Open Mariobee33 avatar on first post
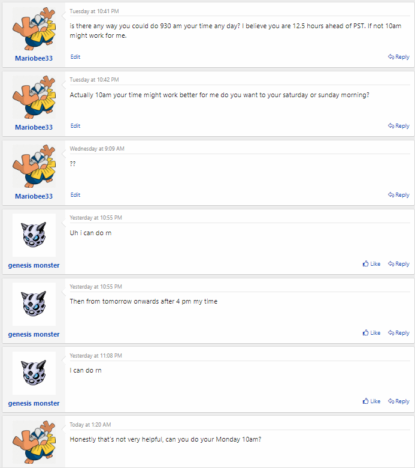Viewport: 415px width, 468px height. (34, 29)
